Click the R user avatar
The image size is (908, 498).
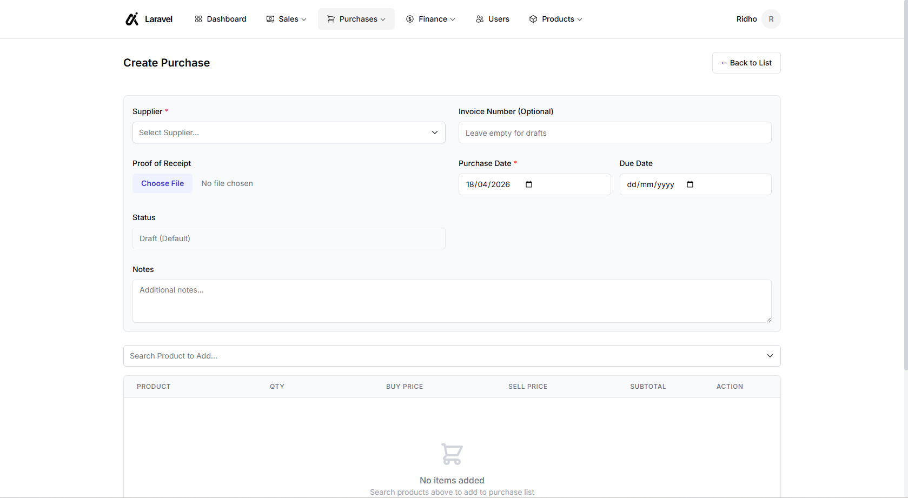[771, 19]
